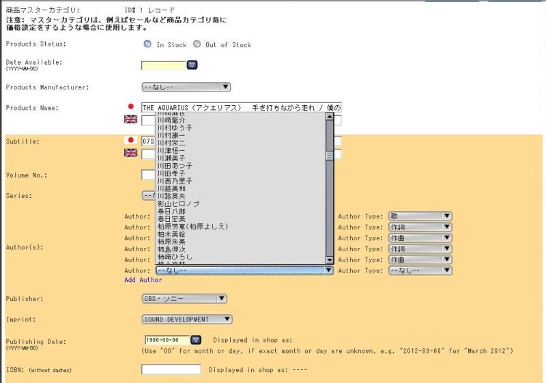Image resolution: width=546 pixels, height=383 pixels.
Task: Open the Publishing Date calendar picker icon
Action: click(x=196, y=340)
